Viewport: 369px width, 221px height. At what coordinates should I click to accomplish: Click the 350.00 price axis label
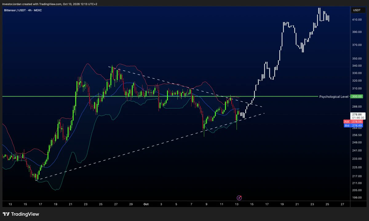click(357, 58)
